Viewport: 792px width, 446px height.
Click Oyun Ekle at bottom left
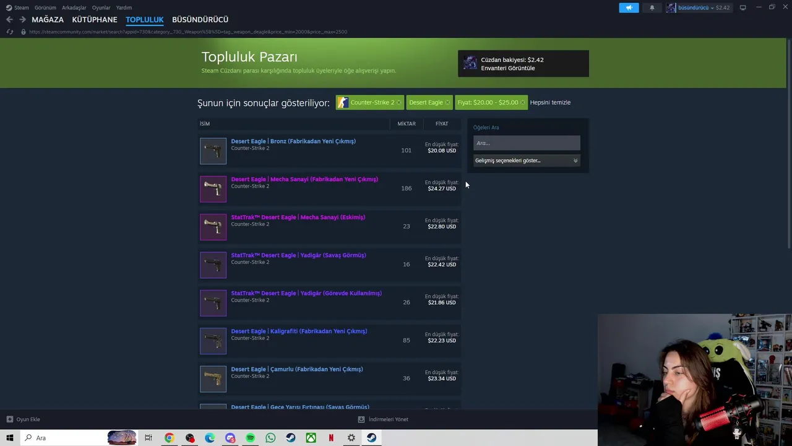(x=28, y=419)
